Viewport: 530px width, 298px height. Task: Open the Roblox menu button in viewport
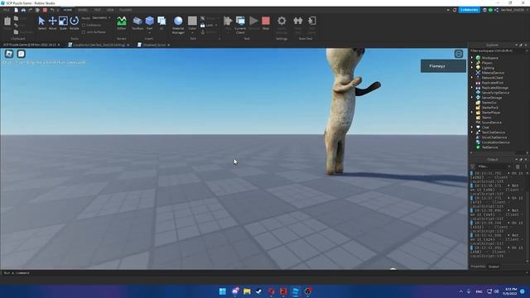pos(9,54)
